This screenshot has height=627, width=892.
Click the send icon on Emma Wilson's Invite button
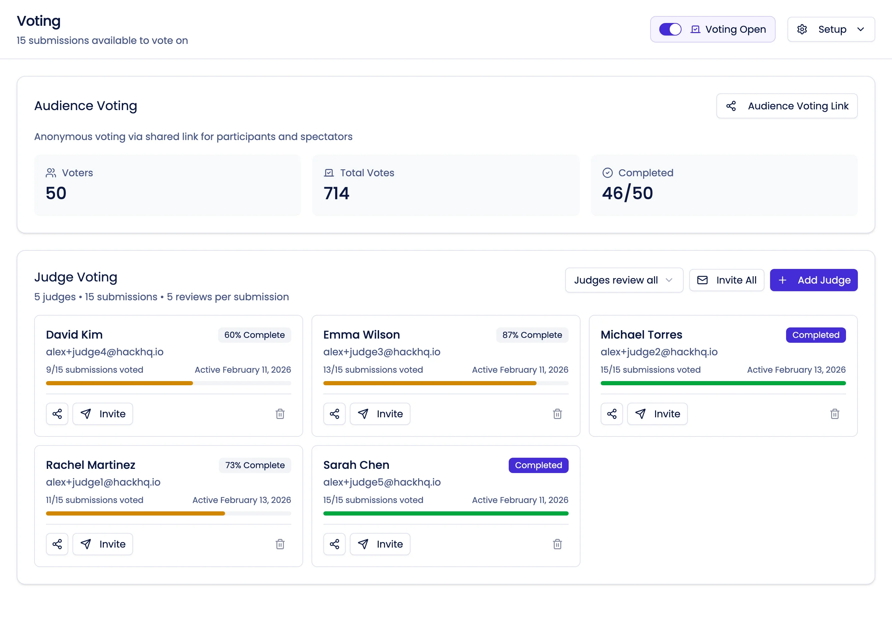[364, 414]
